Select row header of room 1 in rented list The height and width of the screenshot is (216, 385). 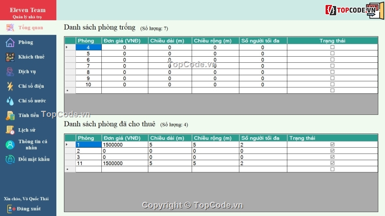pos(70,144)
